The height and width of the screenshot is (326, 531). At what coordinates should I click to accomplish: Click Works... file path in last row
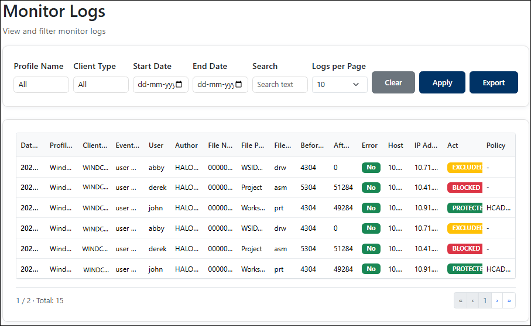253,269
